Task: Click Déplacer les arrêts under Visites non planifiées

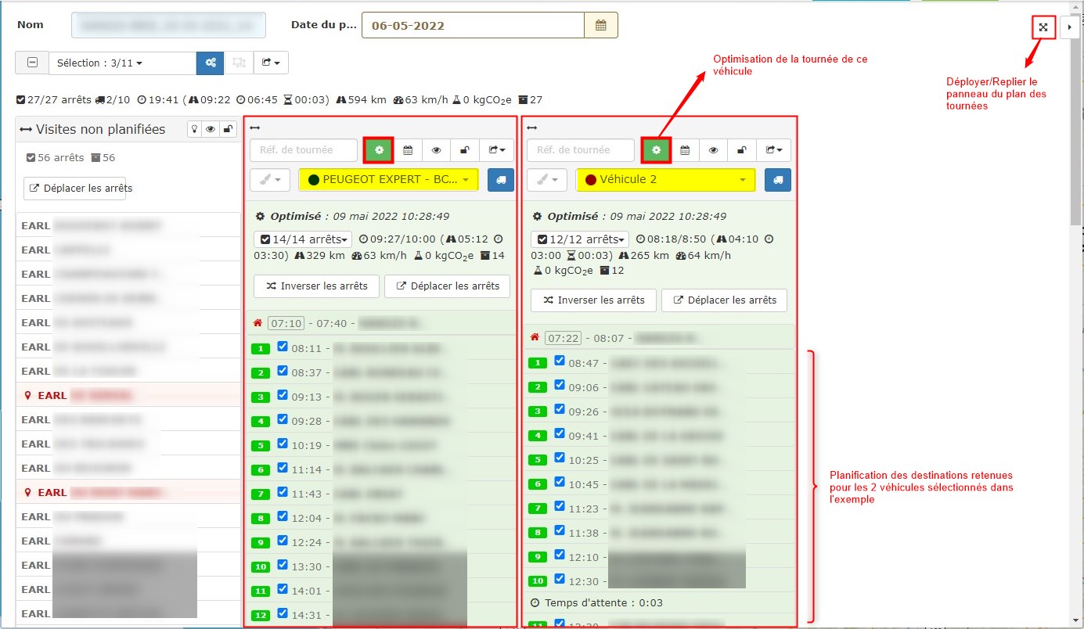Action: 74,188
